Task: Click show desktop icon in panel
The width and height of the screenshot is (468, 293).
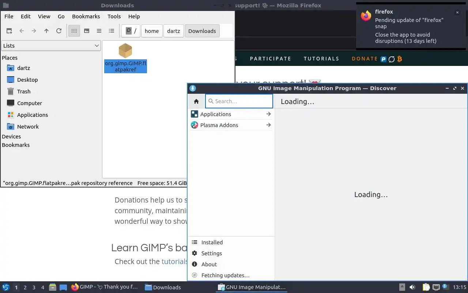Action: coord(63,287)
